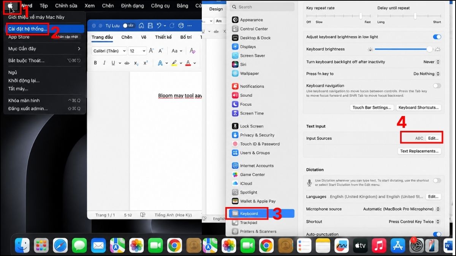Click the Key repeat rate slider
The height and width of the screenshot is (256, 456).
(x=339, y=16)
